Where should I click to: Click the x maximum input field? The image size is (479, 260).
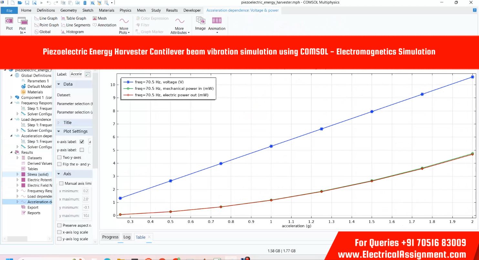click(86, 199)
